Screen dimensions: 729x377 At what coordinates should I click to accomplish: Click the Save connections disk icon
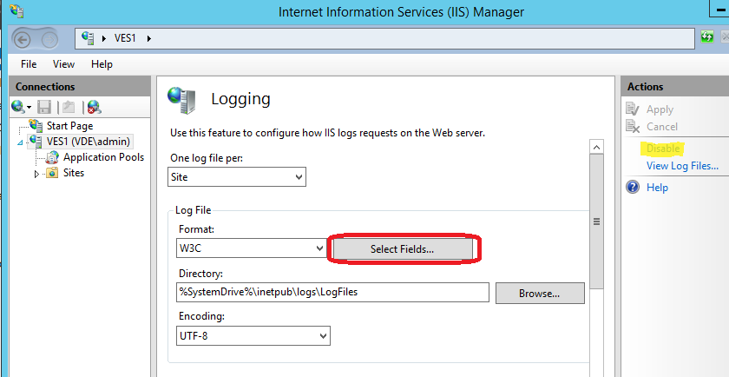coord(44,107)
